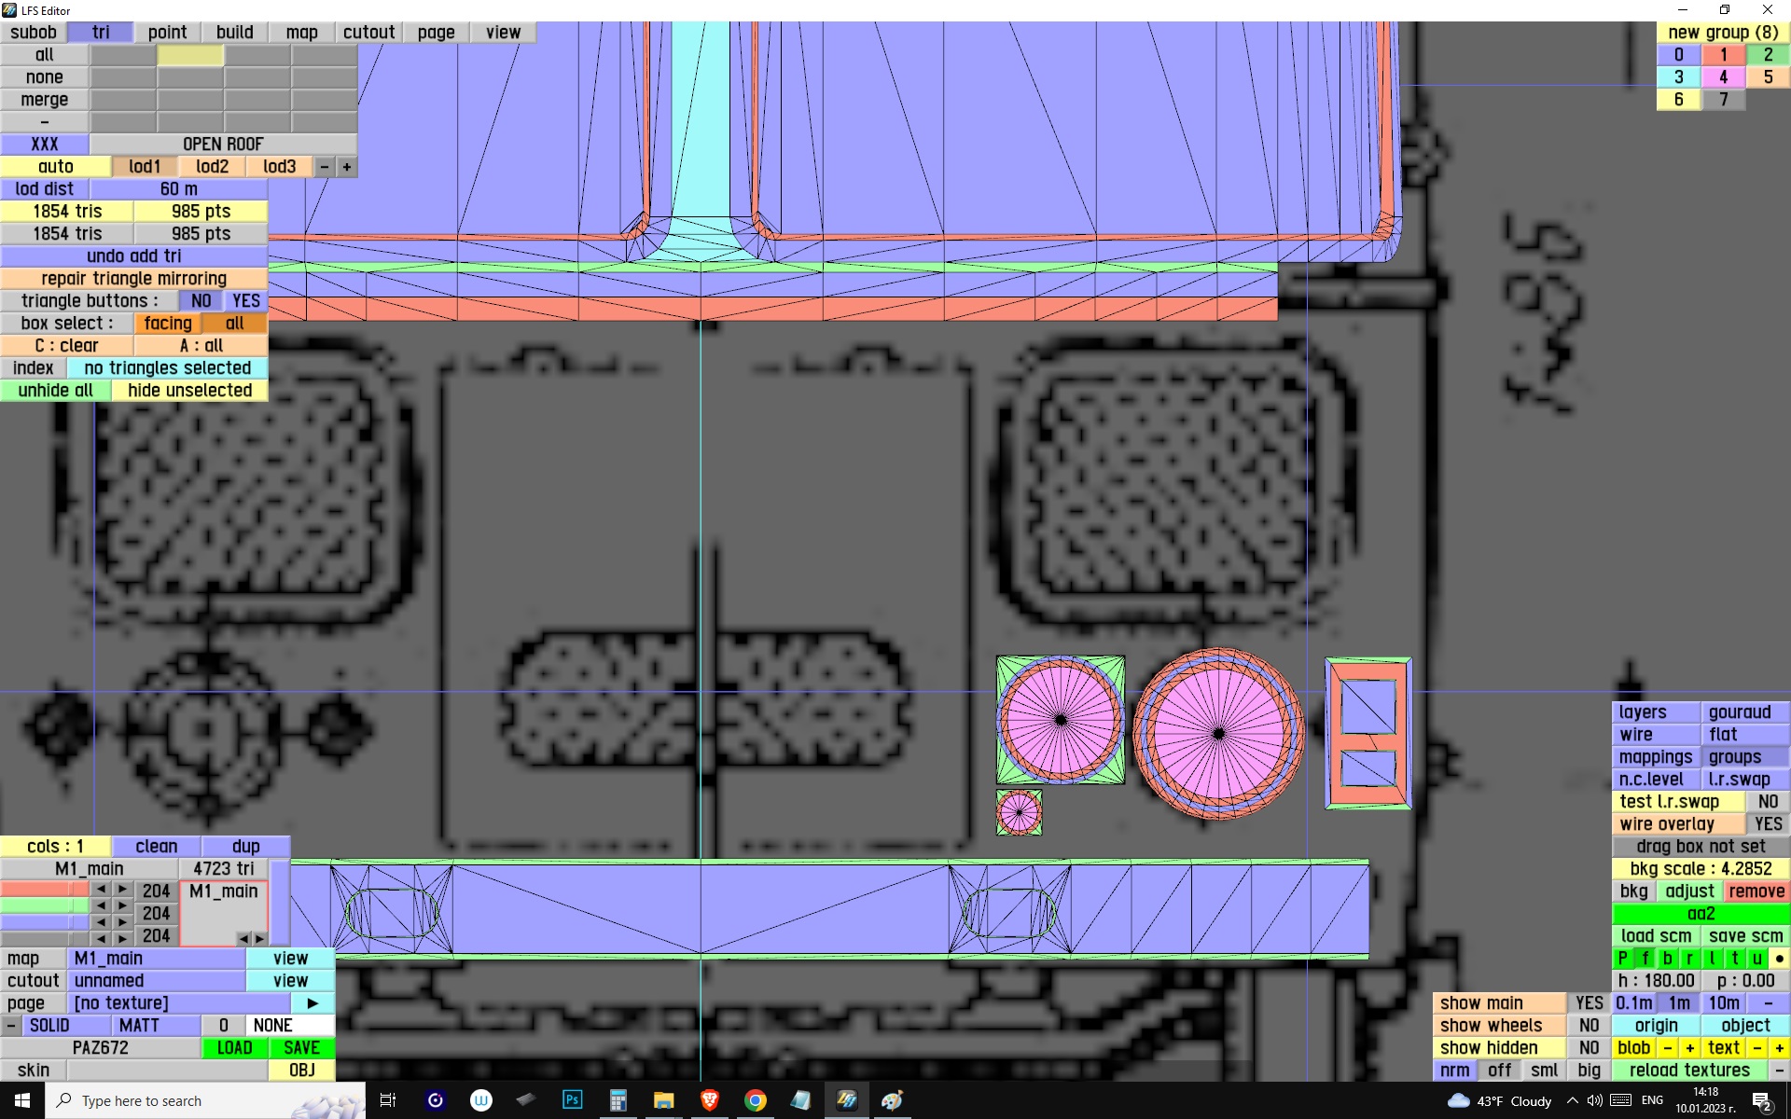Toggle wire overlay YES button

point(1767,823)
